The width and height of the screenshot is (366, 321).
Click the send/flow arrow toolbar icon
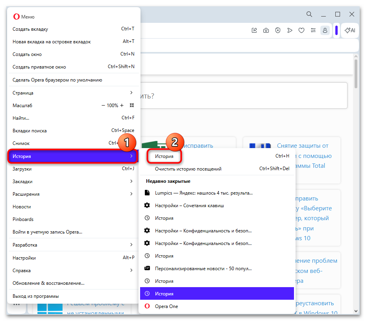290,30
